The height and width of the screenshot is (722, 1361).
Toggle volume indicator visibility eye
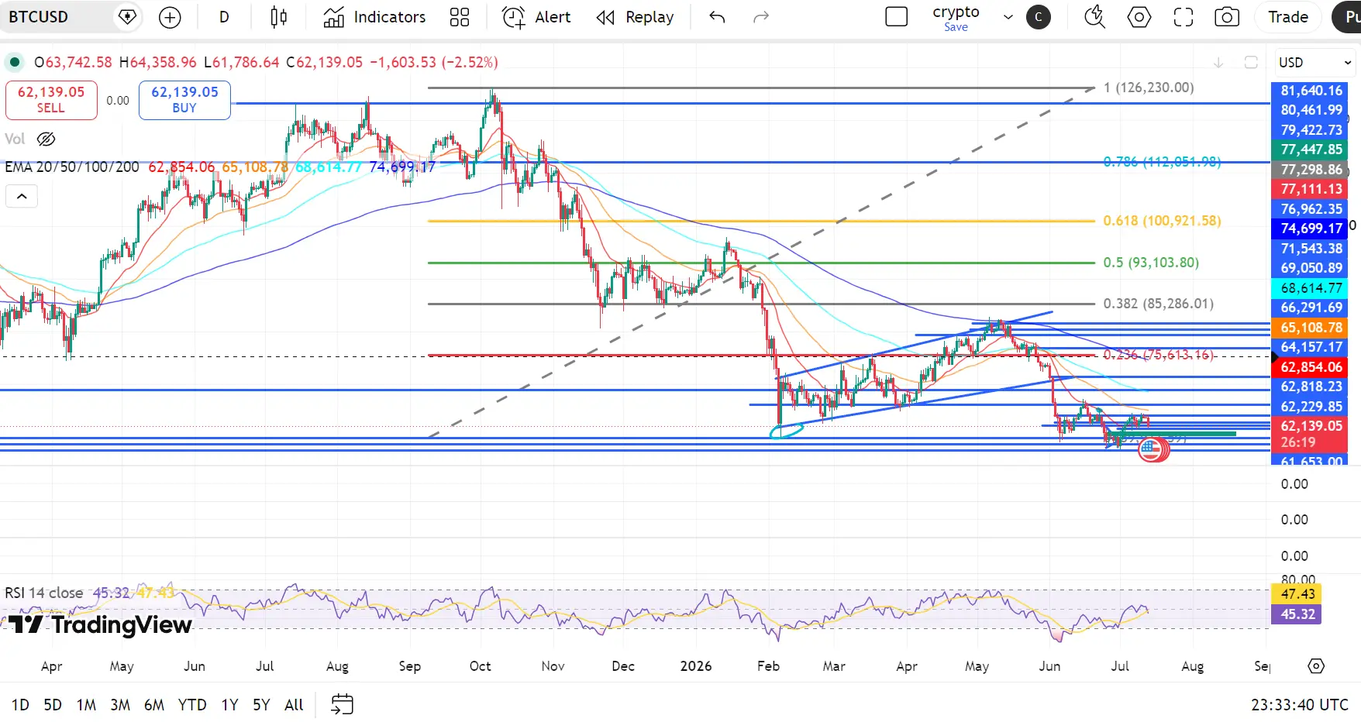point(47,139)
